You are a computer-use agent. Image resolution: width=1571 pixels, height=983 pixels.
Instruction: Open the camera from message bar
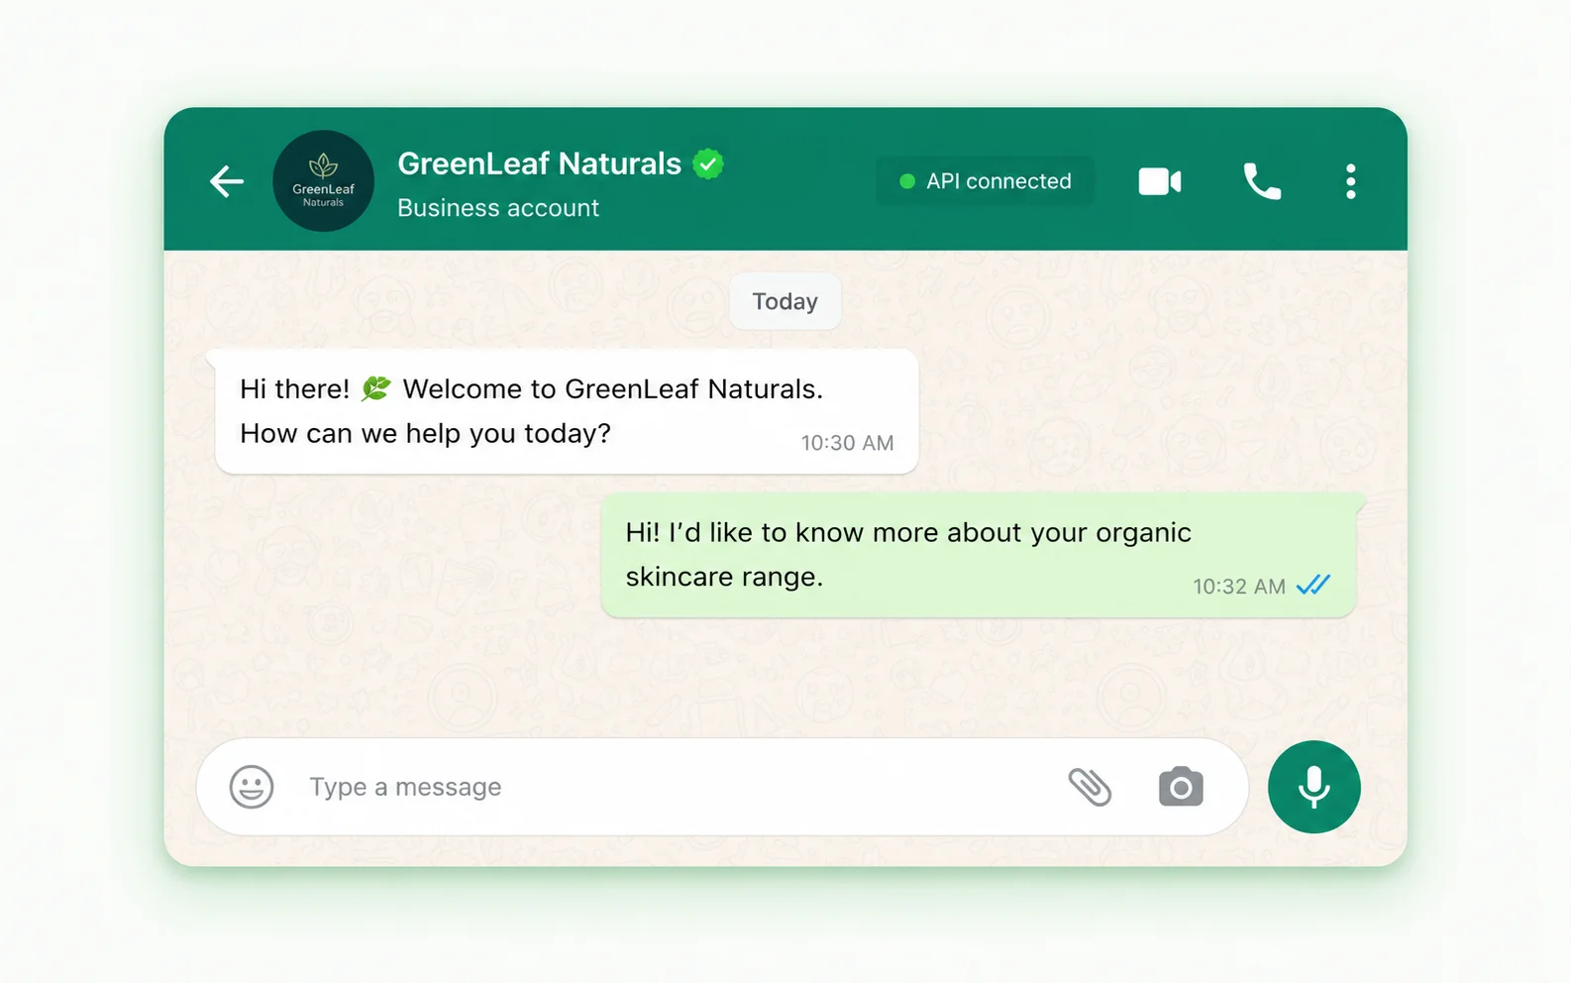1181,787
